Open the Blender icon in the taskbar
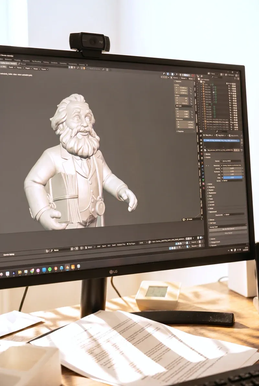This screenshot has height=386, width=259. coord(67,267)
